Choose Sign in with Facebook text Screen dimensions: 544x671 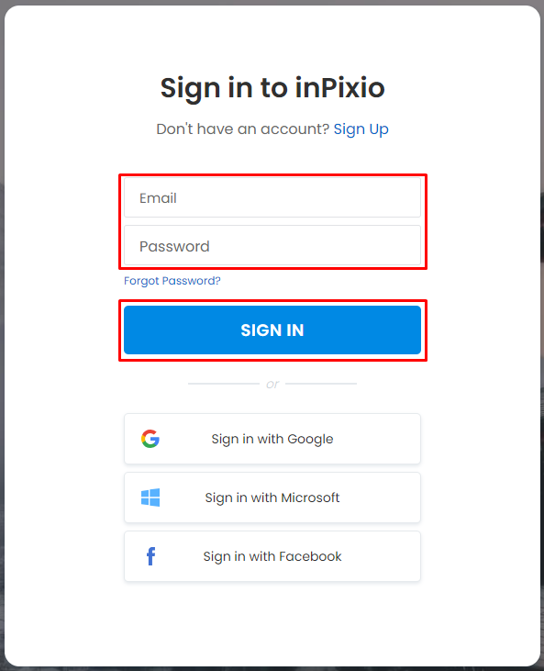(272, 556)
